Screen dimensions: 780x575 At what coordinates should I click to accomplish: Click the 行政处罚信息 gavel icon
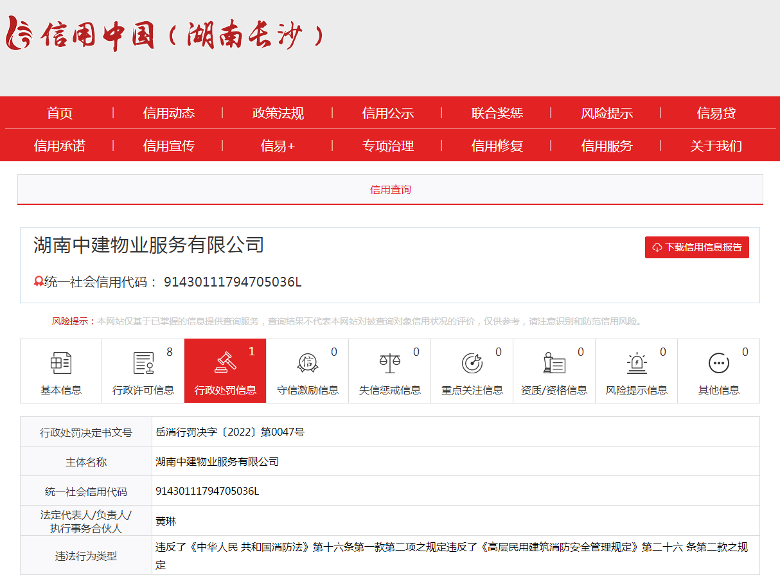(226, 363)
